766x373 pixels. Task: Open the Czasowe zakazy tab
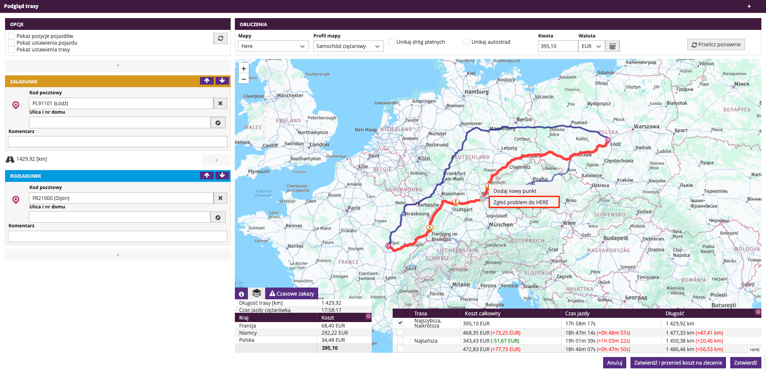[x=292, y=294]
